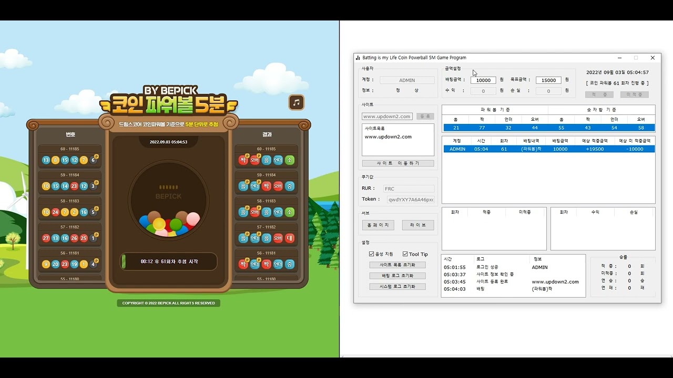Viewport: 673px width, 378px height.
Task: Click the 배팅금액 input showing 10000
Action: pos(483,80)
